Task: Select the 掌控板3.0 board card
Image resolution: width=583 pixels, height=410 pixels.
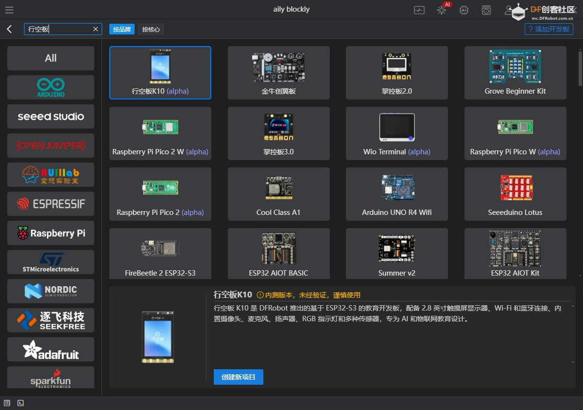Action: click(x=279, y=133)
